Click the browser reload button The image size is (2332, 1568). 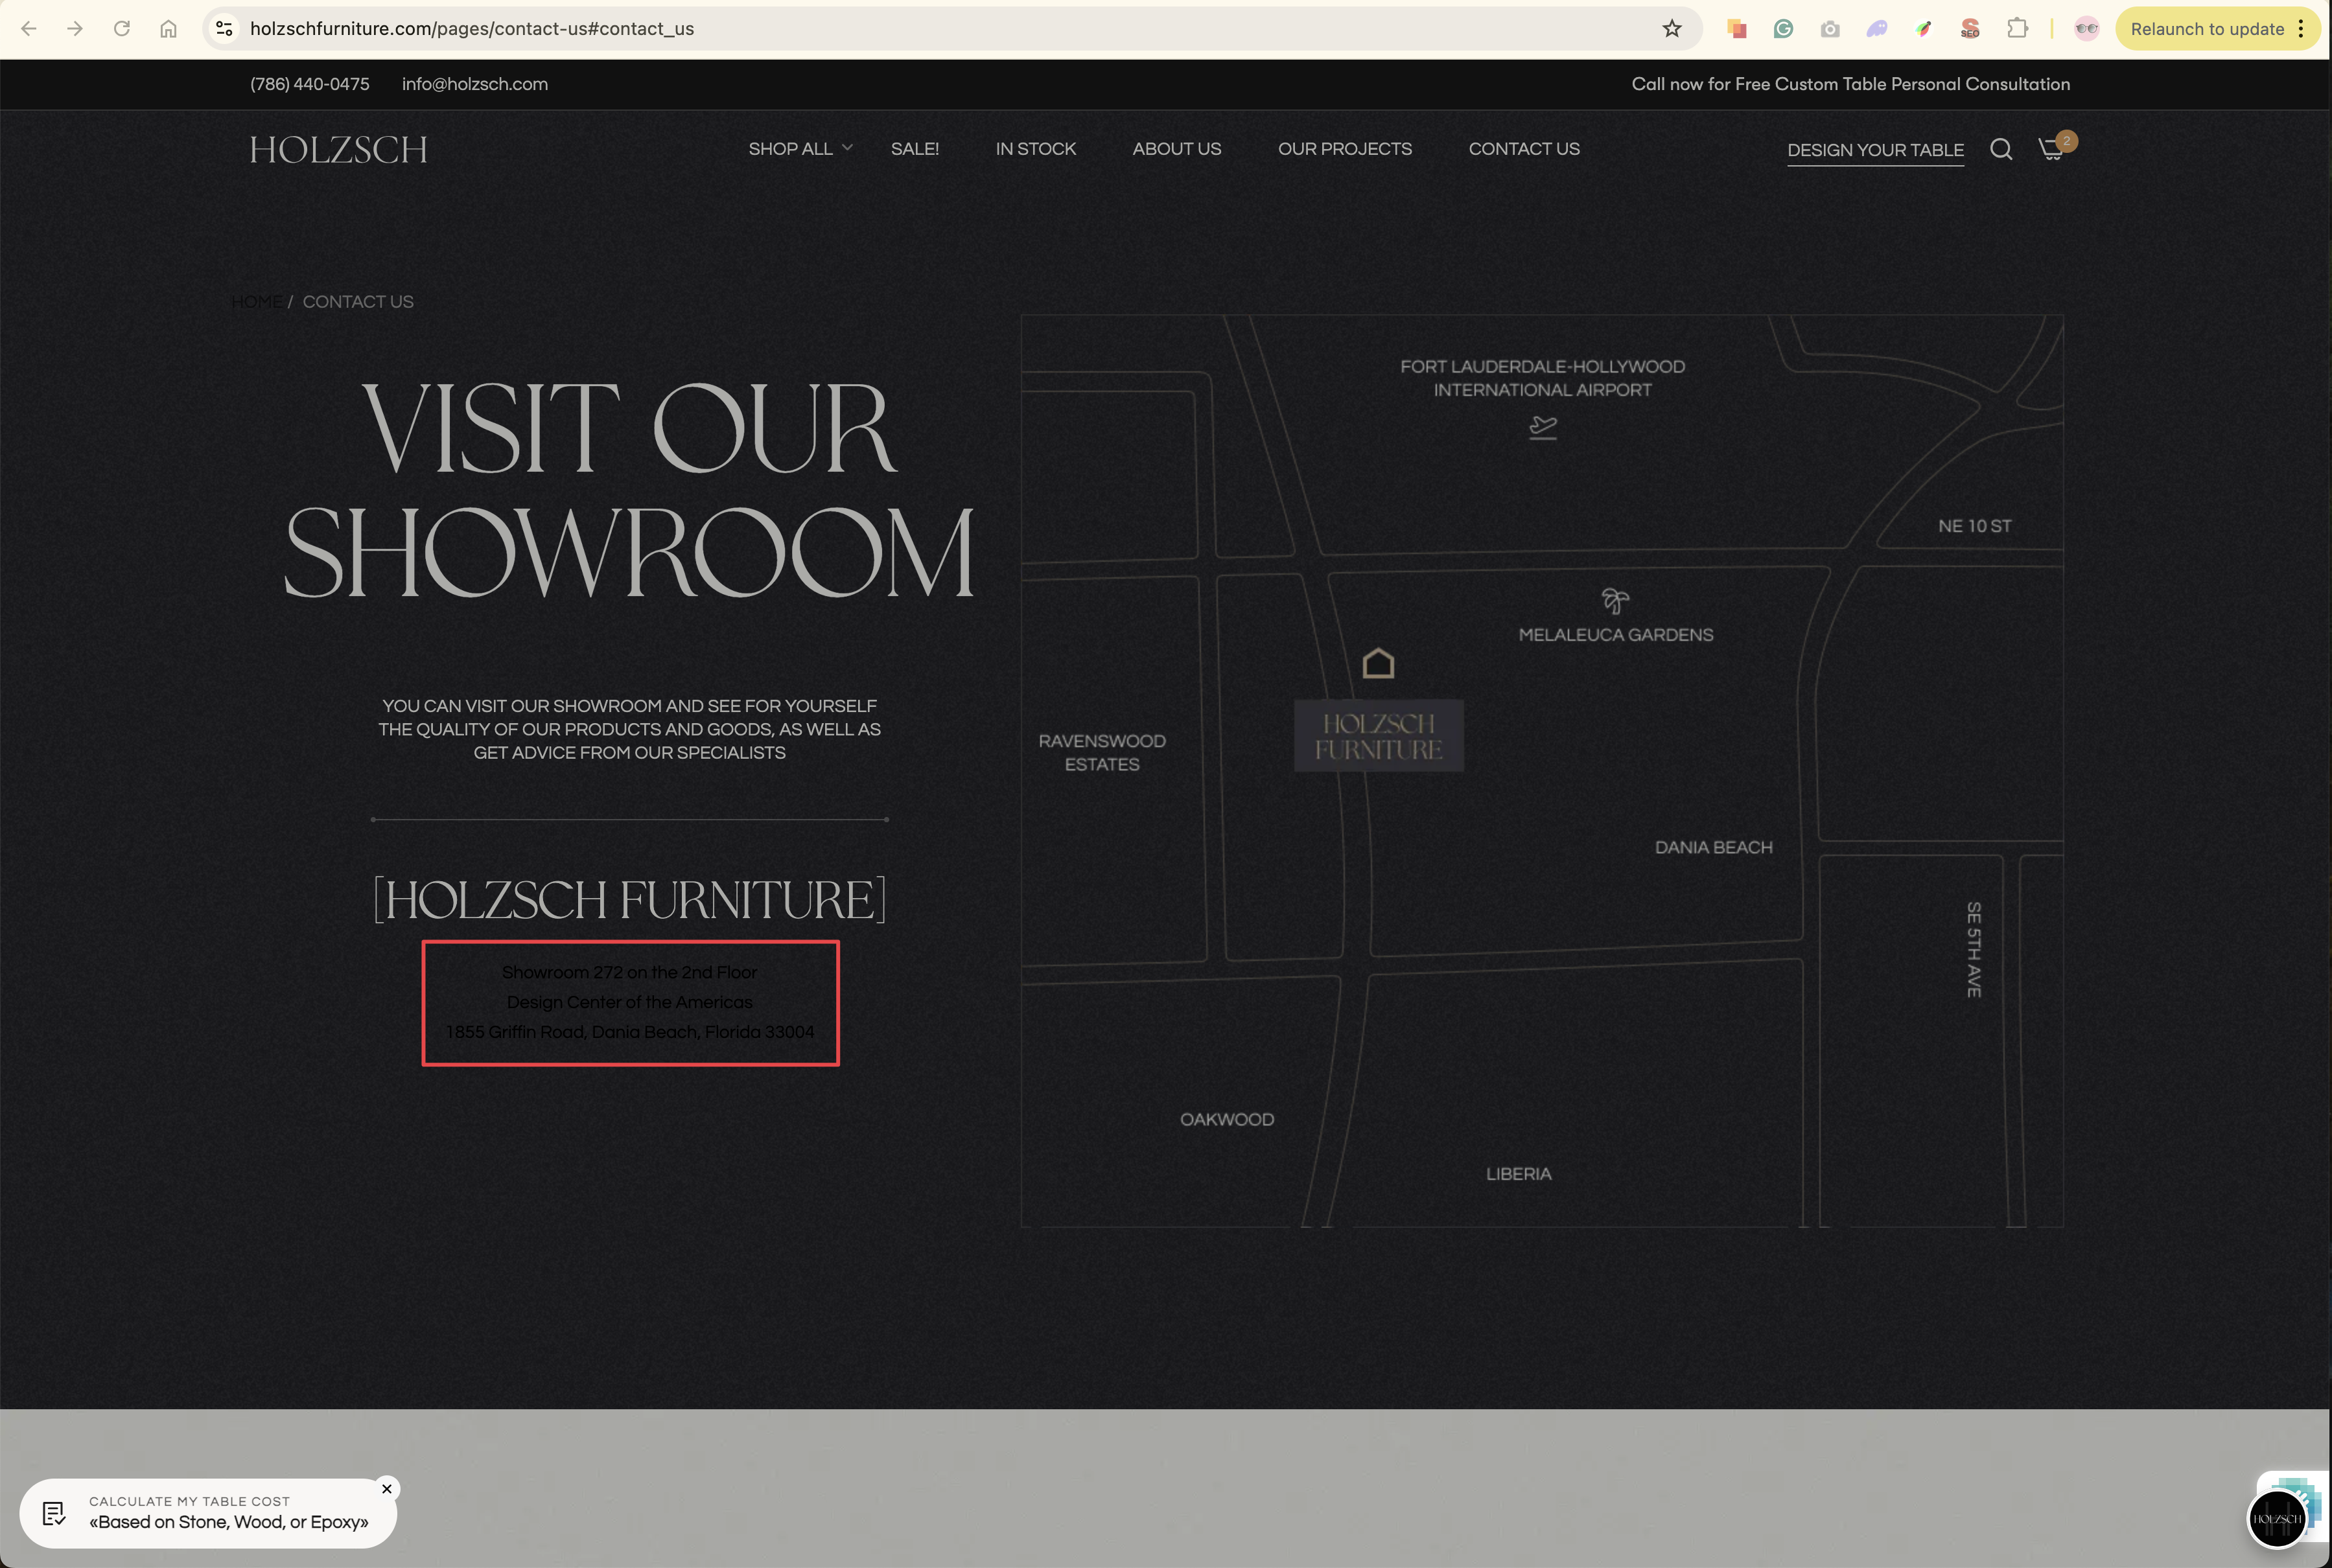[x=122, y=29]
